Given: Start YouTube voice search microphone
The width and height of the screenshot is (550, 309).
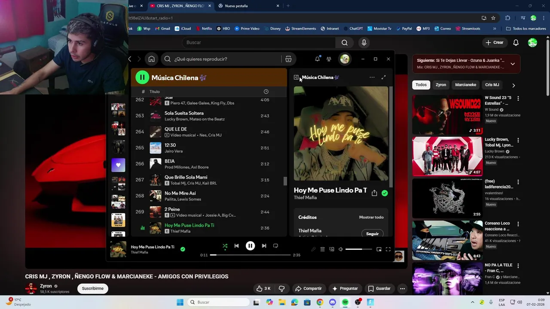Looking at the screenshot, I should 364,42.
